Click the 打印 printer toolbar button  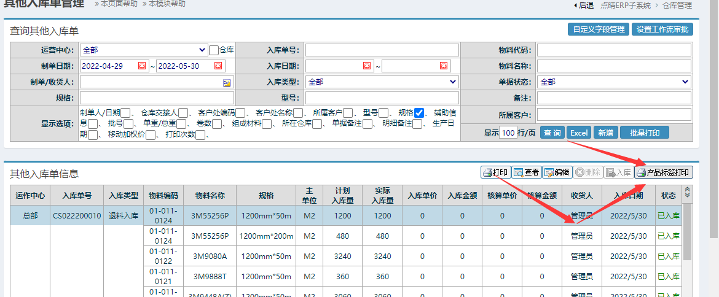coord(495,172)
